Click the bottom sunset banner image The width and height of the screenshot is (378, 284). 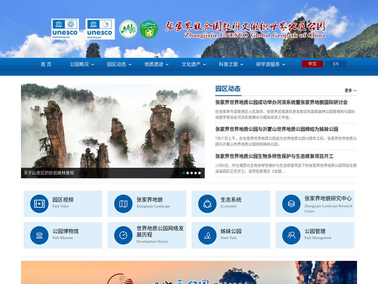189,272
